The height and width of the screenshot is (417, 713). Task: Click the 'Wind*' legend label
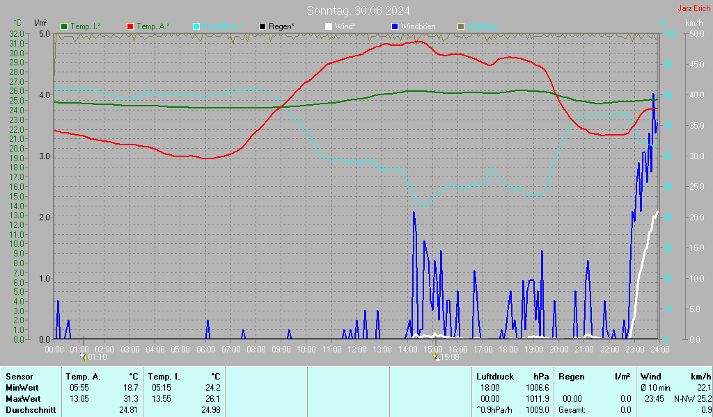pos(345,27)
